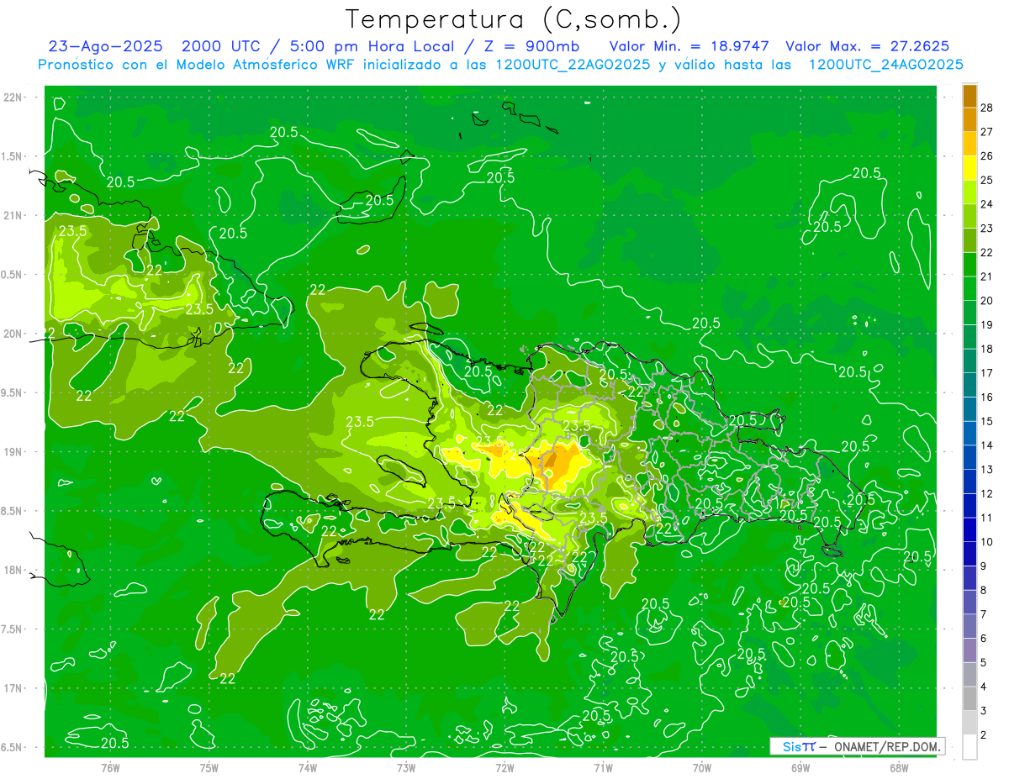The image size is (1009, 779).
Task: Click the "18N" latitude axis label
Action: (13, 570)
